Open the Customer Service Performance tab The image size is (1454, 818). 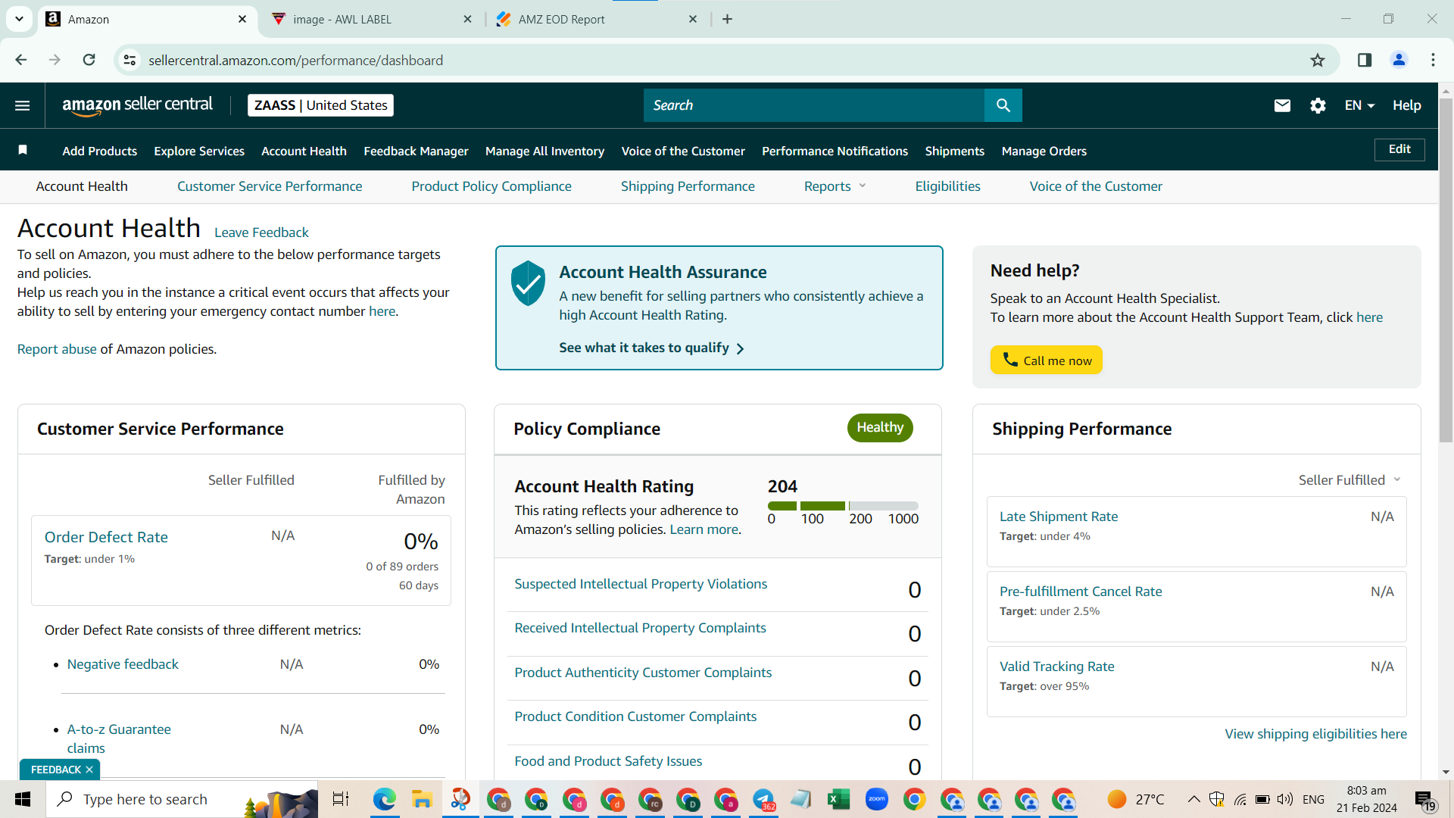(270, 186)
